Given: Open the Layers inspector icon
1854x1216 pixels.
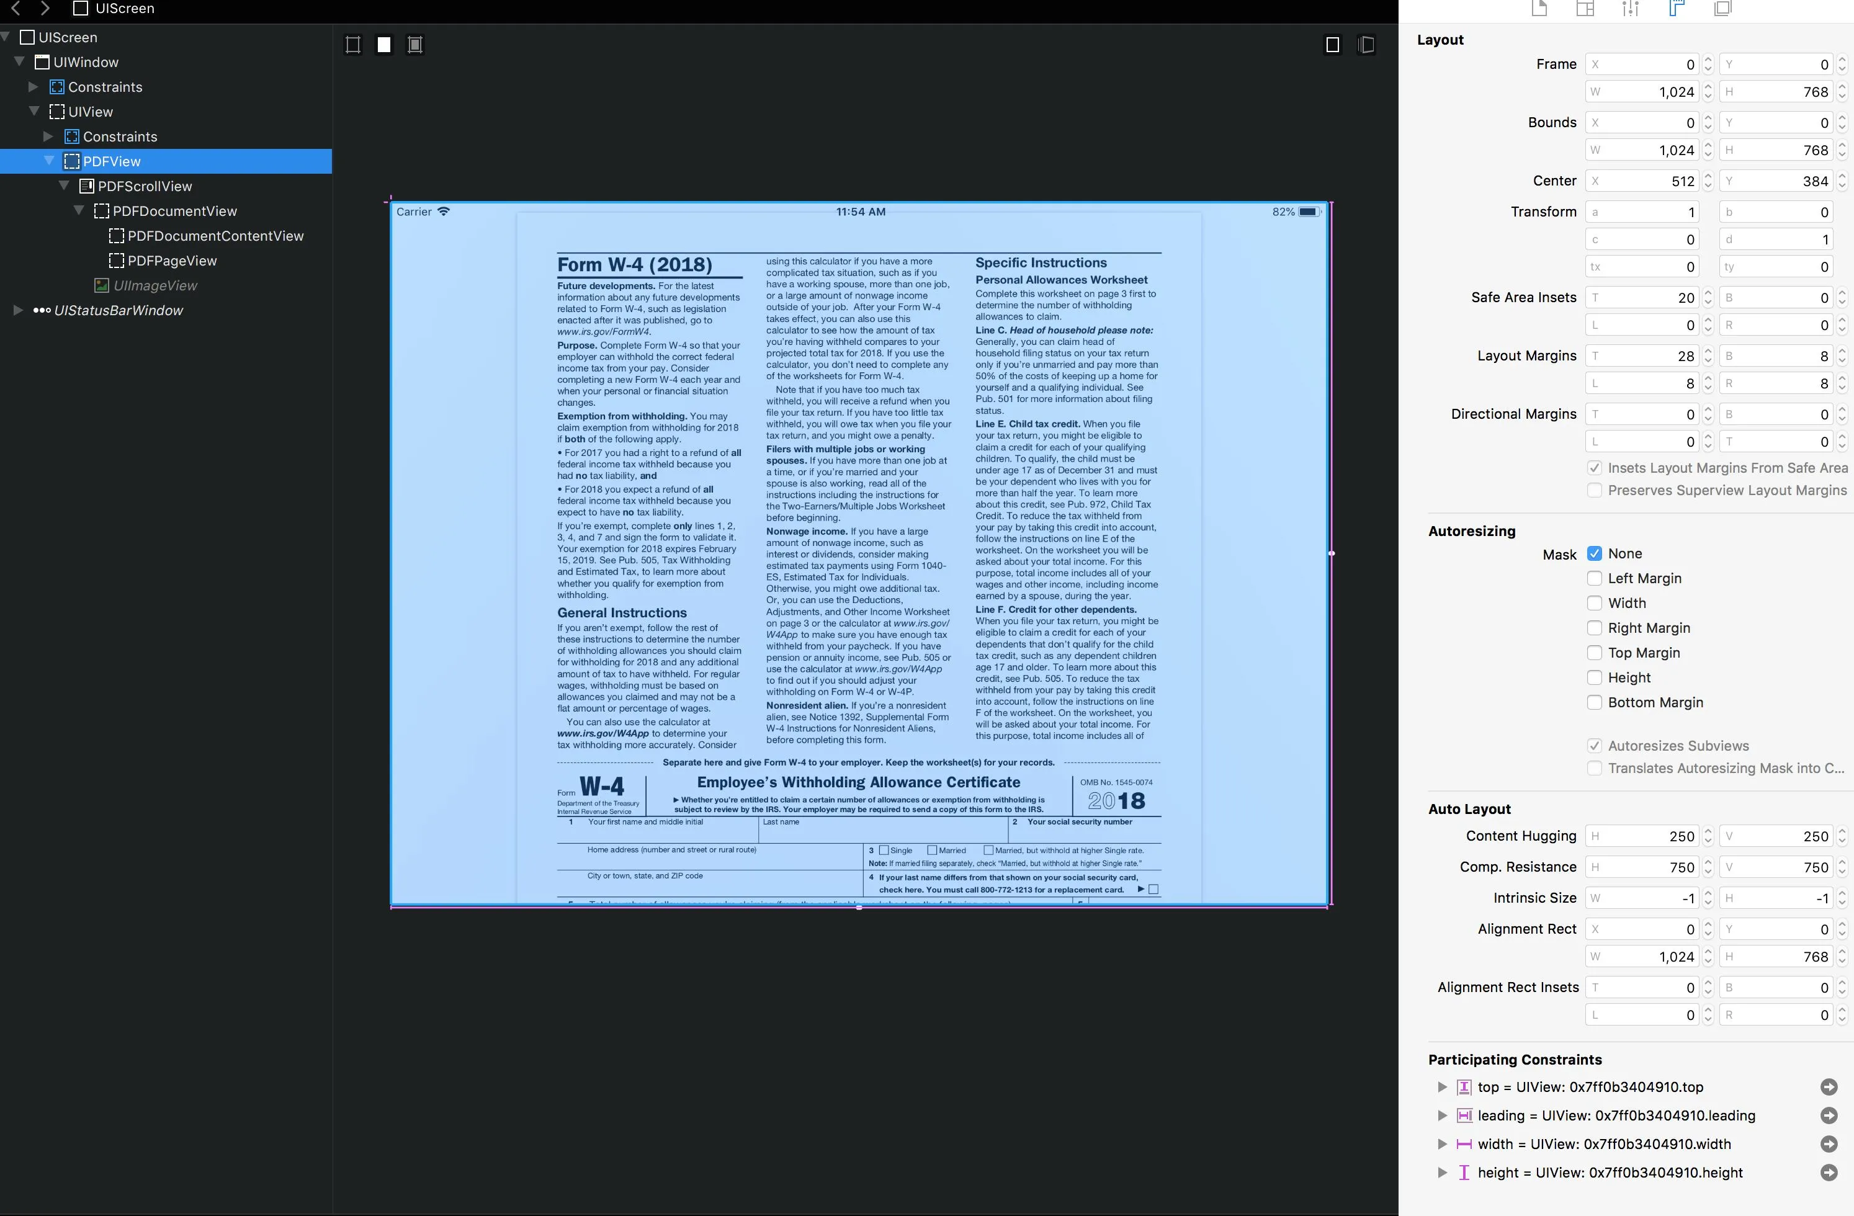Looking at the screenshot, I should tap(1722, 9).
